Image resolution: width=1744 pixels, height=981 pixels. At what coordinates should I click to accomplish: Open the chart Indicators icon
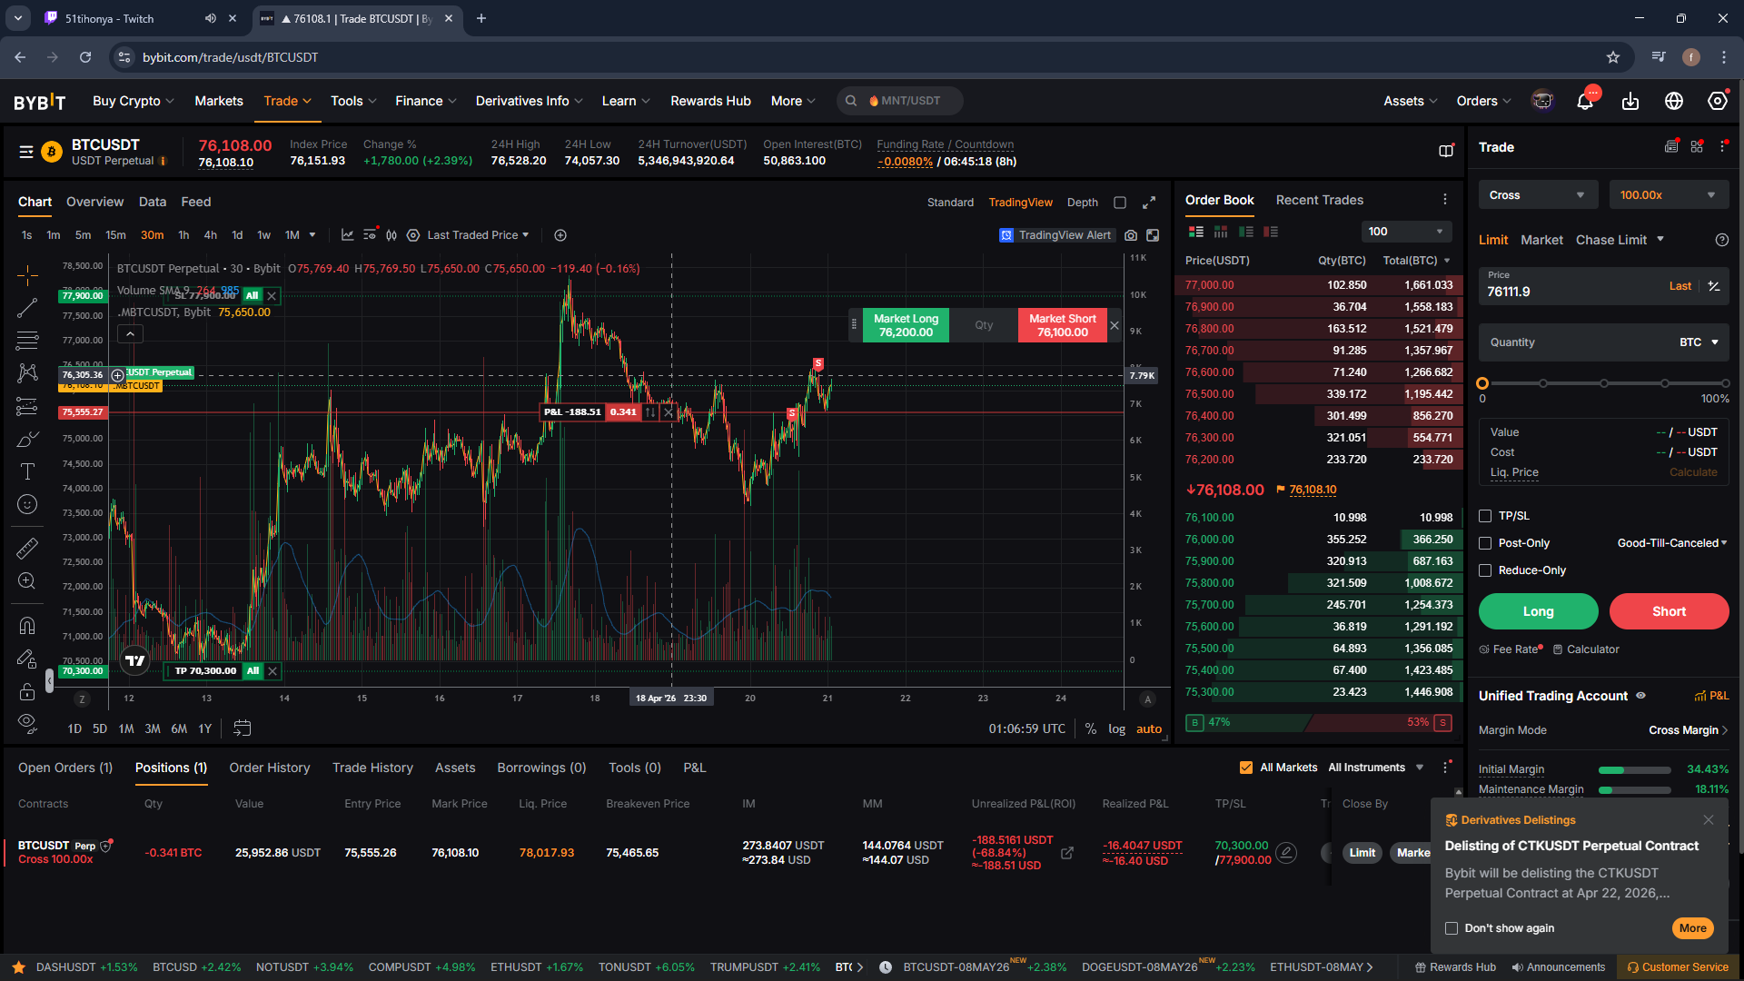coord(347,235)
